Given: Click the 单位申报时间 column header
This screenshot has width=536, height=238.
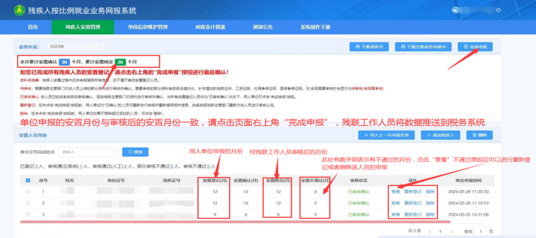Looking at the screenshot, I should [468, 180].
